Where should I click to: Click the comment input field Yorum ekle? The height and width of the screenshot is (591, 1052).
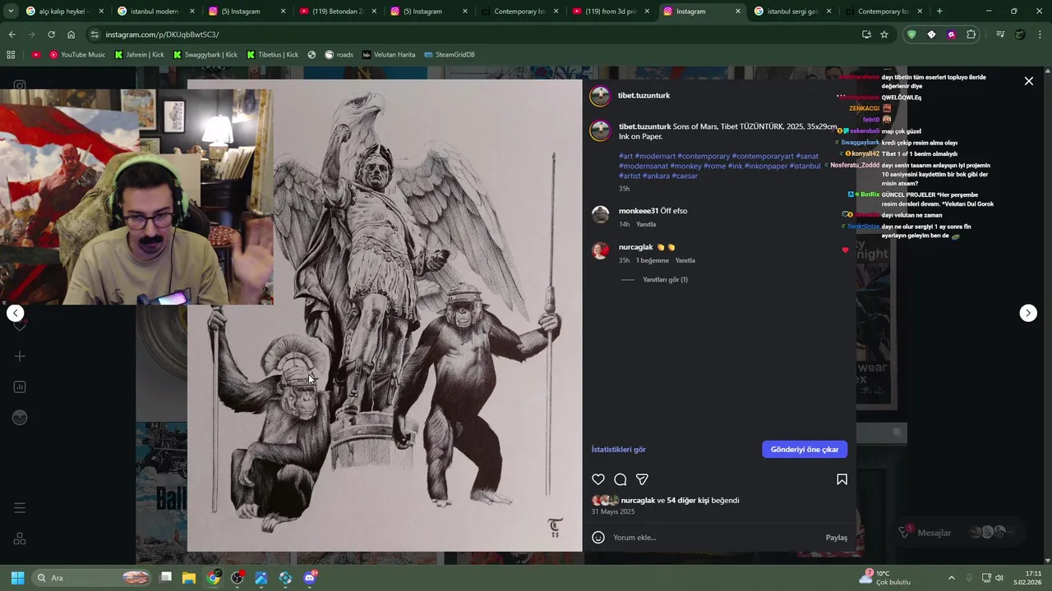tap(715, 538)
